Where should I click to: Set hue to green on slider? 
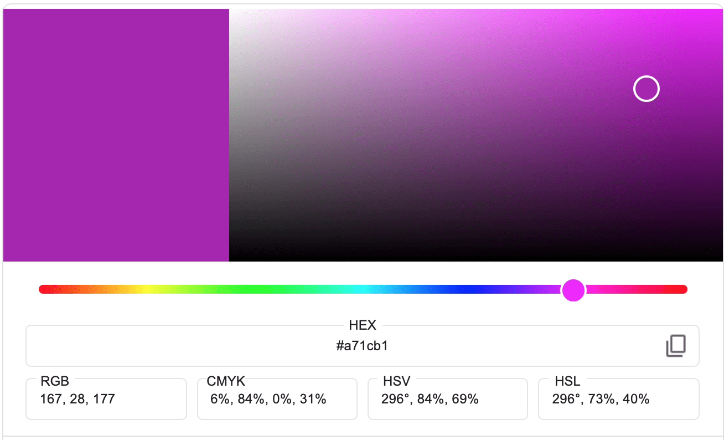(x=255, y=289)
